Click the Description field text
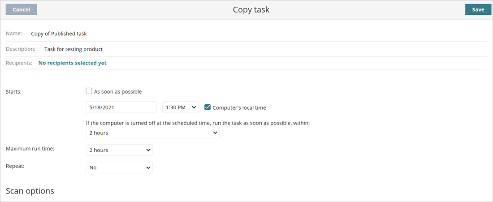This screenshot has width=493, height=202. [x=74, y=49]
